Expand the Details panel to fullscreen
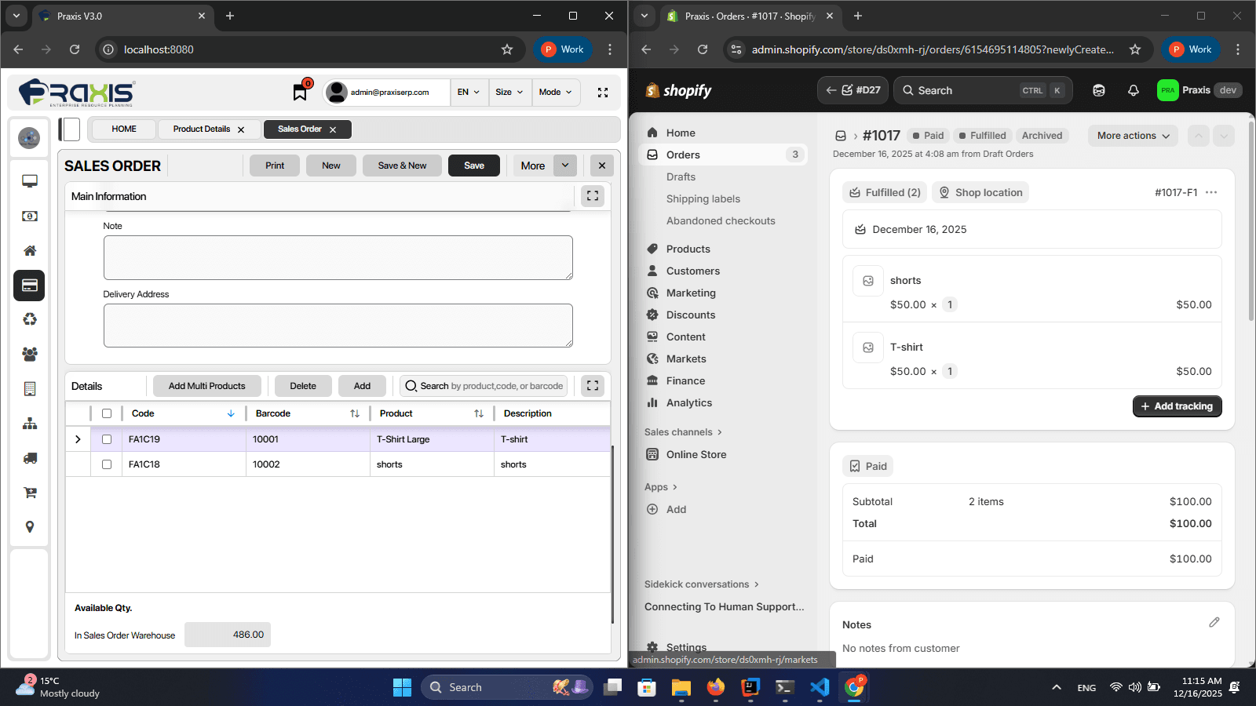Image resolution: width=1256 pixels, height=706 pixels. 593,386
